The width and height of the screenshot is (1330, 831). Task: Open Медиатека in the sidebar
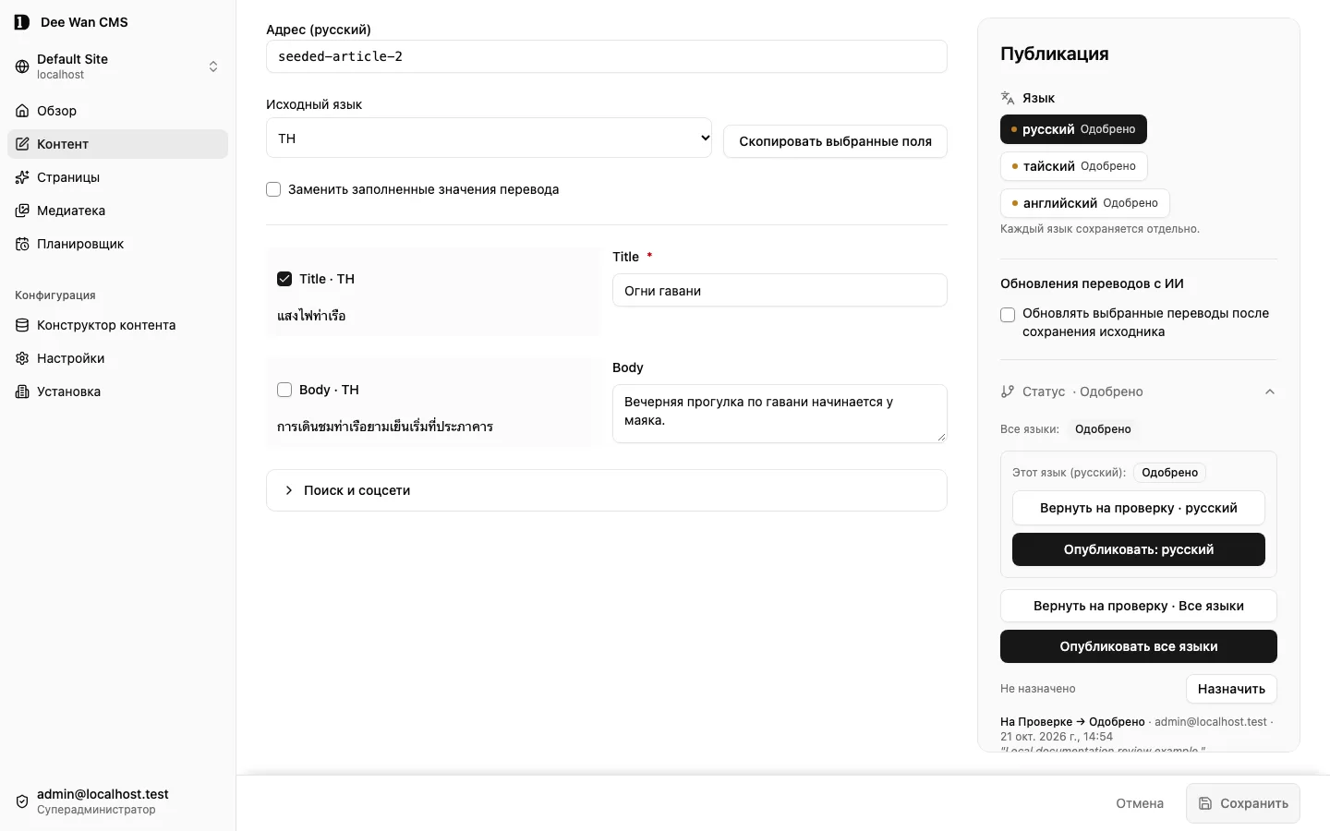coord(117,211)
